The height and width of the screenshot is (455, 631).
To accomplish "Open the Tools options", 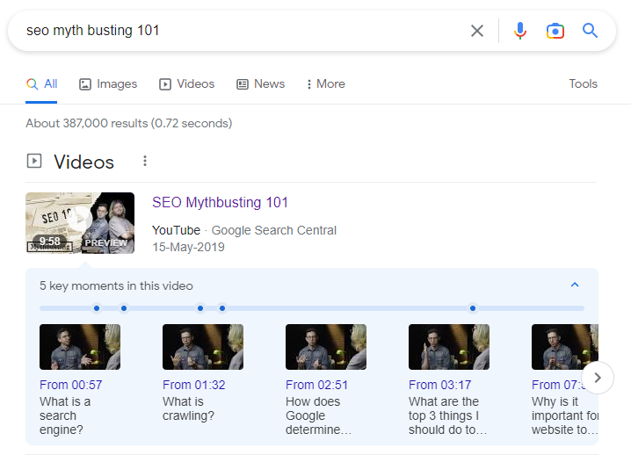I will pos(583,83).
